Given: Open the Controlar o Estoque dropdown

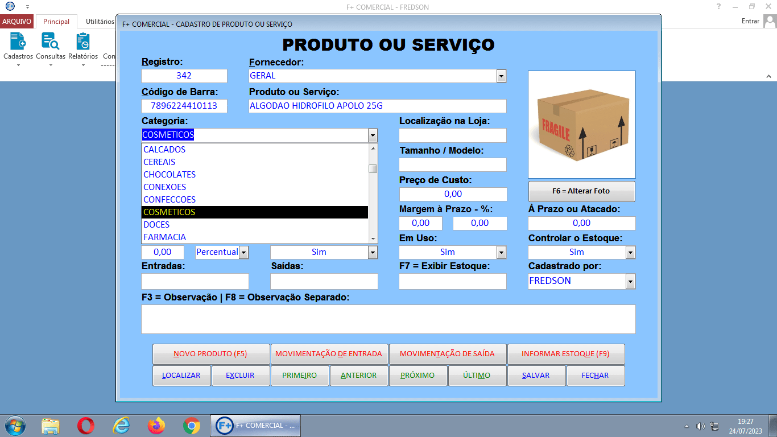Looking at the screenshot, I should click(x=630, y=252).
